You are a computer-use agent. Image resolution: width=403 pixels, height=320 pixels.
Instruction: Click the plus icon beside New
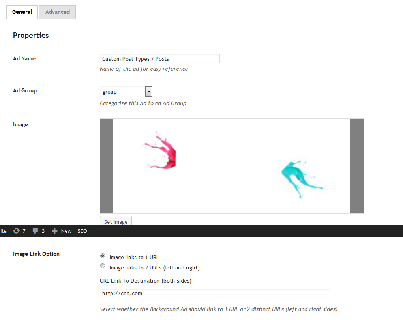[54, 231]
